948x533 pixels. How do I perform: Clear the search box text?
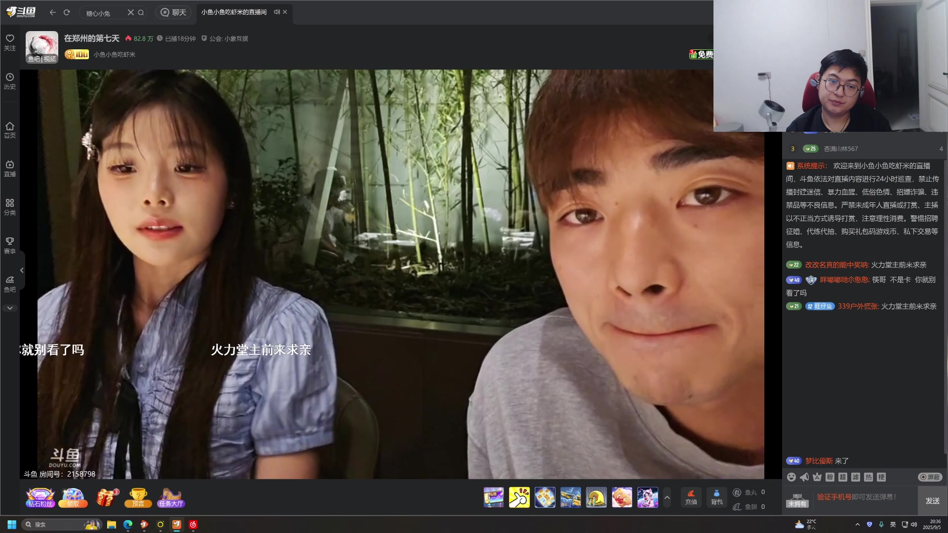click(x=131, y=12)
